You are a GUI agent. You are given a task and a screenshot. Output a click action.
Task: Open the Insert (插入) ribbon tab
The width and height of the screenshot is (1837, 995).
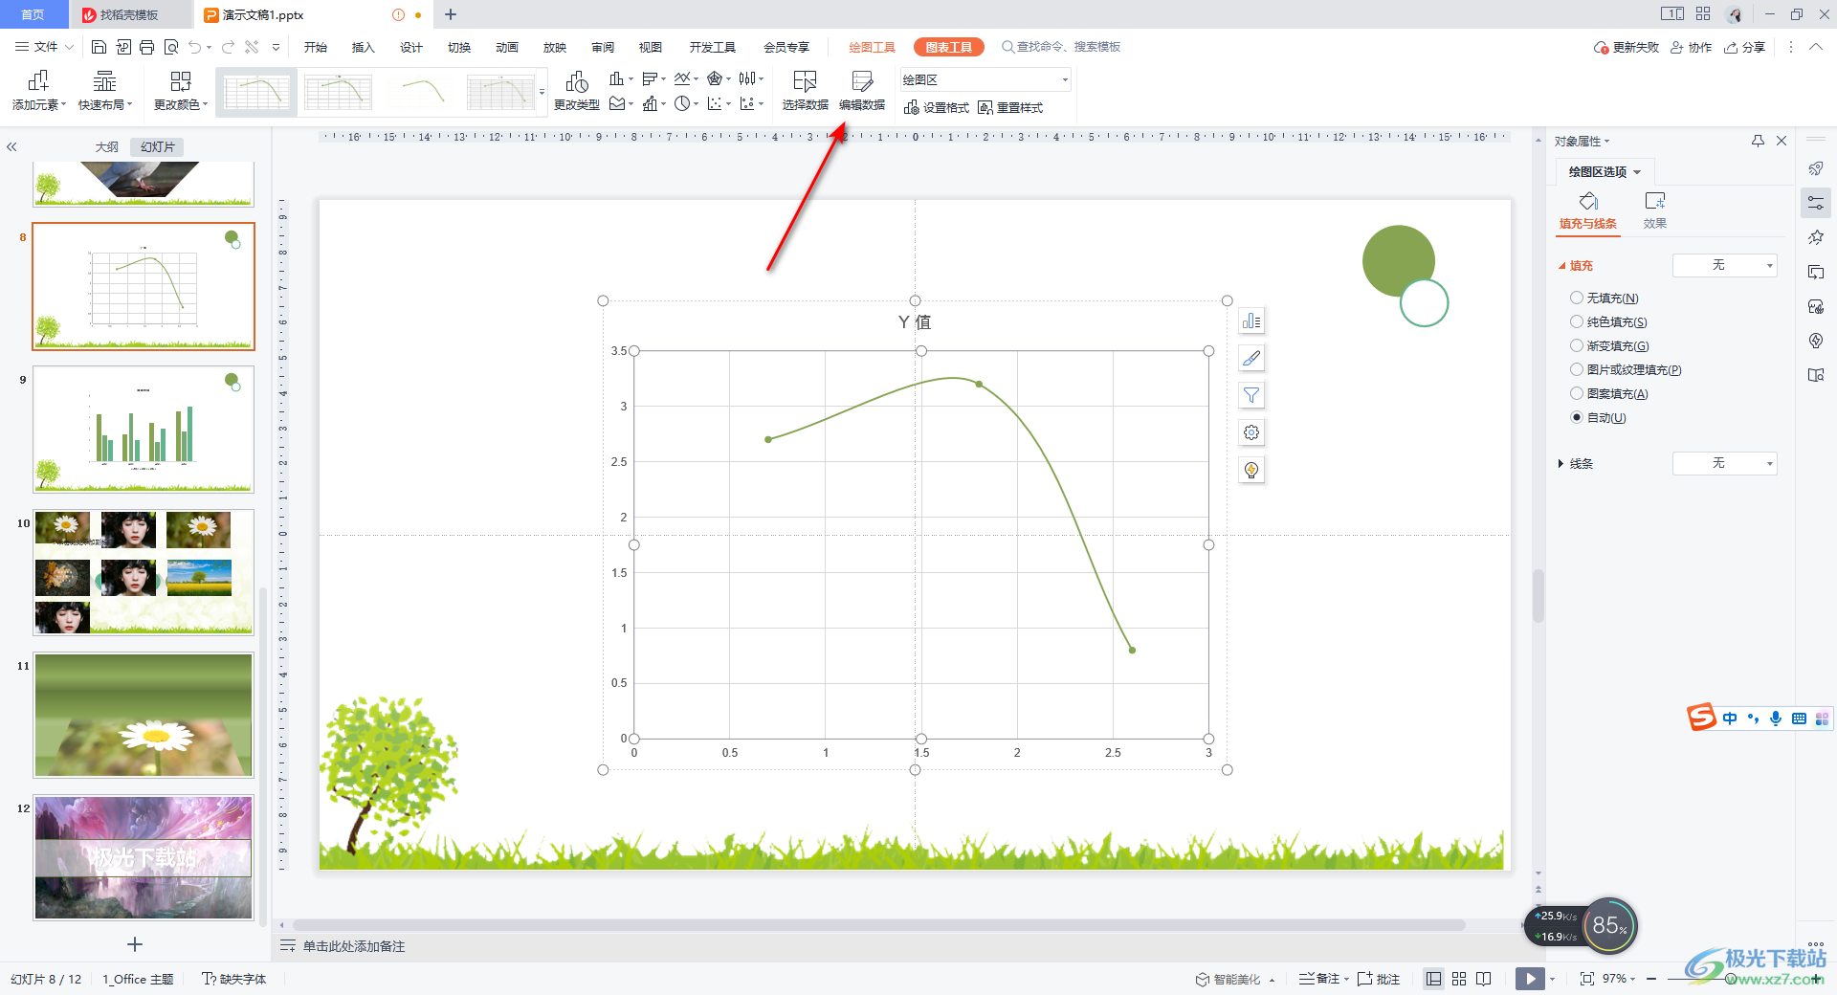pyautogui.click(x=363, y=48)
